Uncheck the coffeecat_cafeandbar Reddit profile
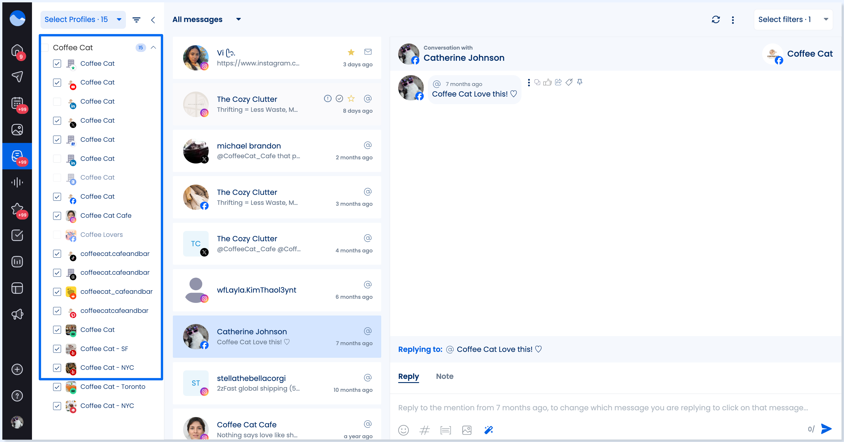 [x=57, y=292]
